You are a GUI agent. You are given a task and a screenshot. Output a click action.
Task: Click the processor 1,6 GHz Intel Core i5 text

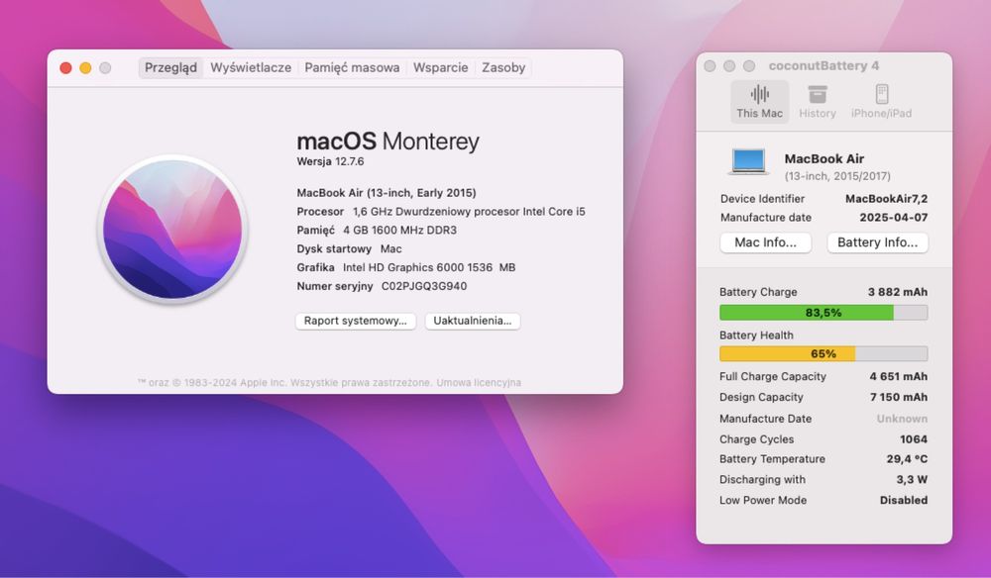coord(469,212)
